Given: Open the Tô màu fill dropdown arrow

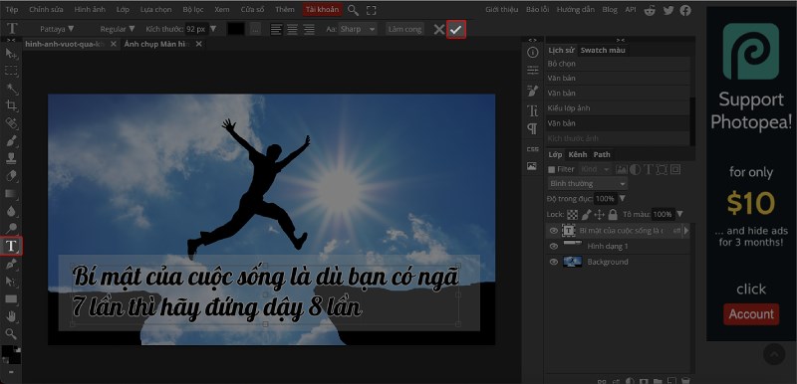Looking at the screenshot, I should (x=679, y=214).
